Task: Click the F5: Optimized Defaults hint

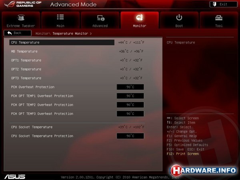Action: (187, 145)
